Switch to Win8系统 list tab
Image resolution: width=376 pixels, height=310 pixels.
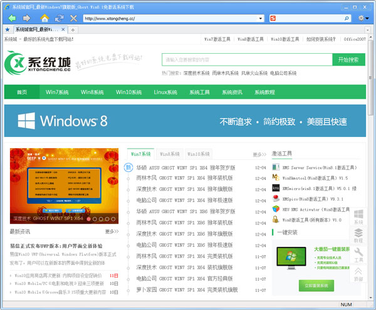coord(170,154)
